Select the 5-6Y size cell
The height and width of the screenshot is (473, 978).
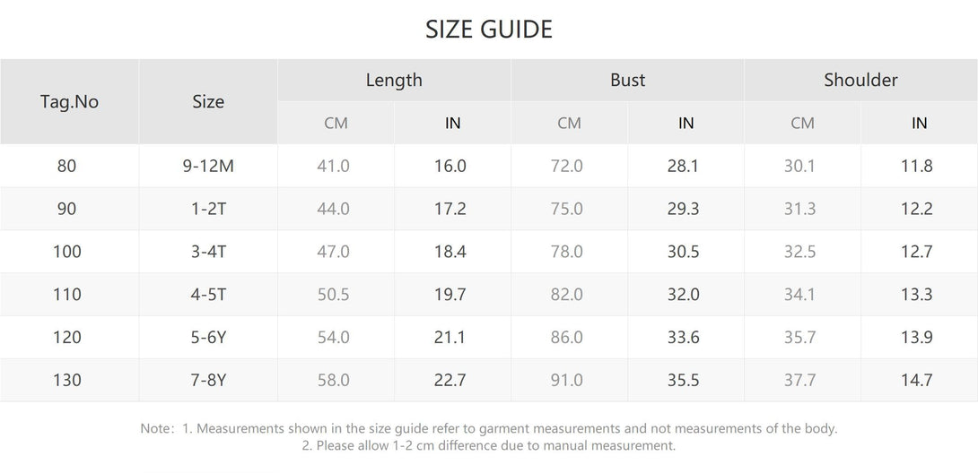(208, 337)
